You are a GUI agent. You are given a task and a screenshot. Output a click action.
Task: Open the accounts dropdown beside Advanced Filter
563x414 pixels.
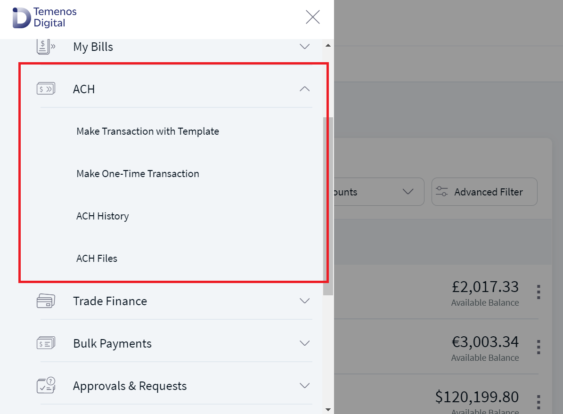(379, 192)
